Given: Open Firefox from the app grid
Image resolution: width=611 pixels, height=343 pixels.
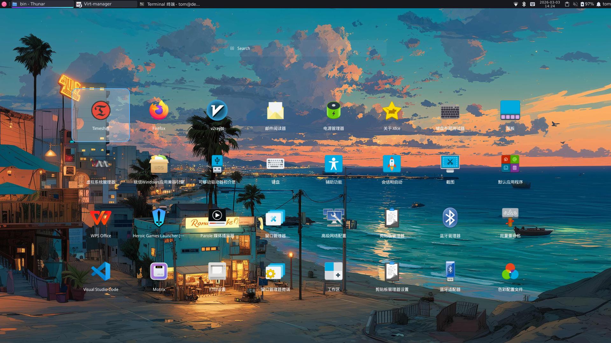Looking at the screenshot, I should click(159, 111).
